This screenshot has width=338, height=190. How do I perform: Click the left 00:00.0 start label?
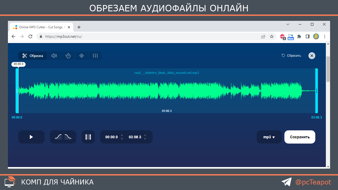pos(17,117)
